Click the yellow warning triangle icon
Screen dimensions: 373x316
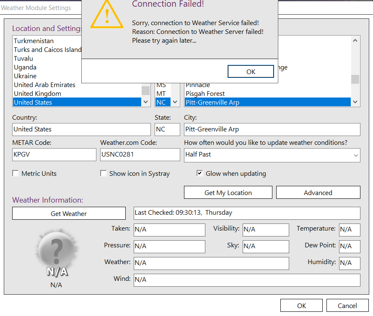point(107,15)
